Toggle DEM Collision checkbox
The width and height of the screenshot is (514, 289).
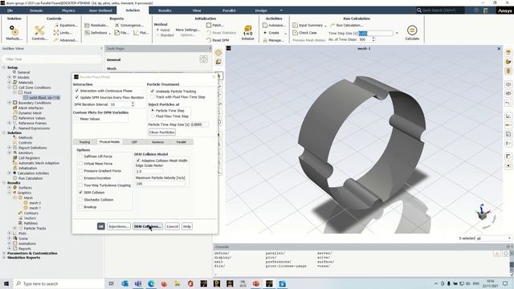tap(80, 193)
